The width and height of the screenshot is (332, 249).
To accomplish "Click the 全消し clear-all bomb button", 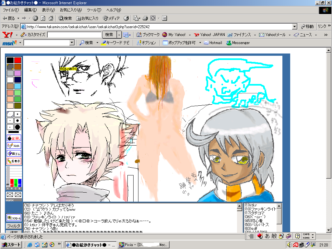I will click(14, 138).
